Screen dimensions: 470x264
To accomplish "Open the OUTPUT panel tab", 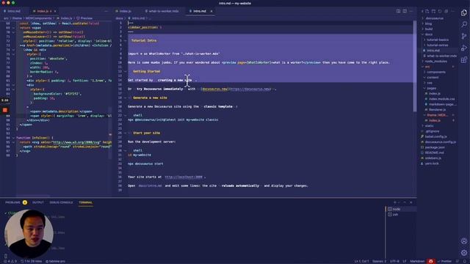I will pos(38,202).
